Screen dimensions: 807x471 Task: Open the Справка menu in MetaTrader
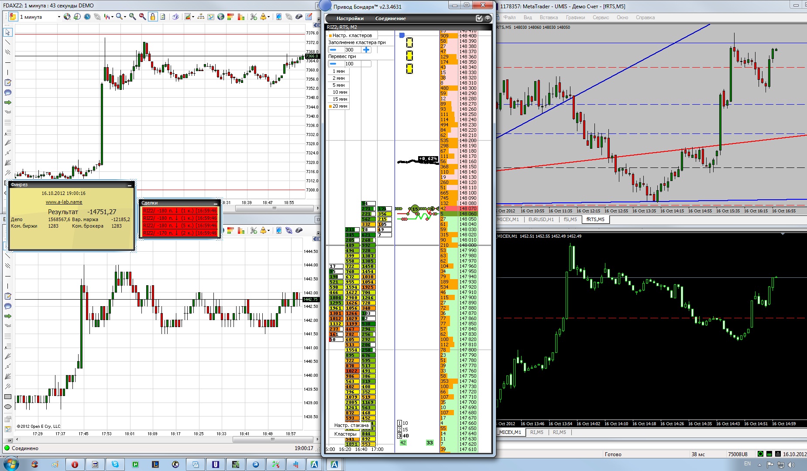(x=645, y=17)
